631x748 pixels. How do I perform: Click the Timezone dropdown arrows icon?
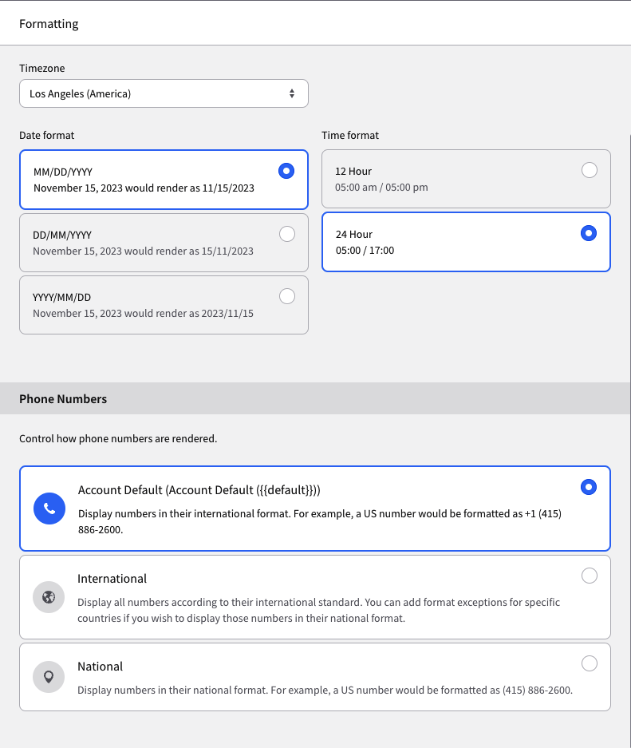tap(292, 93)
